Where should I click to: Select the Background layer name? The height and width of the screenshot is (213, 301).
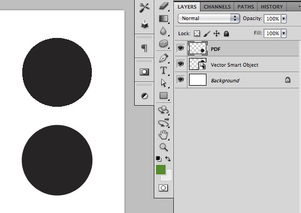pos(225,81)
